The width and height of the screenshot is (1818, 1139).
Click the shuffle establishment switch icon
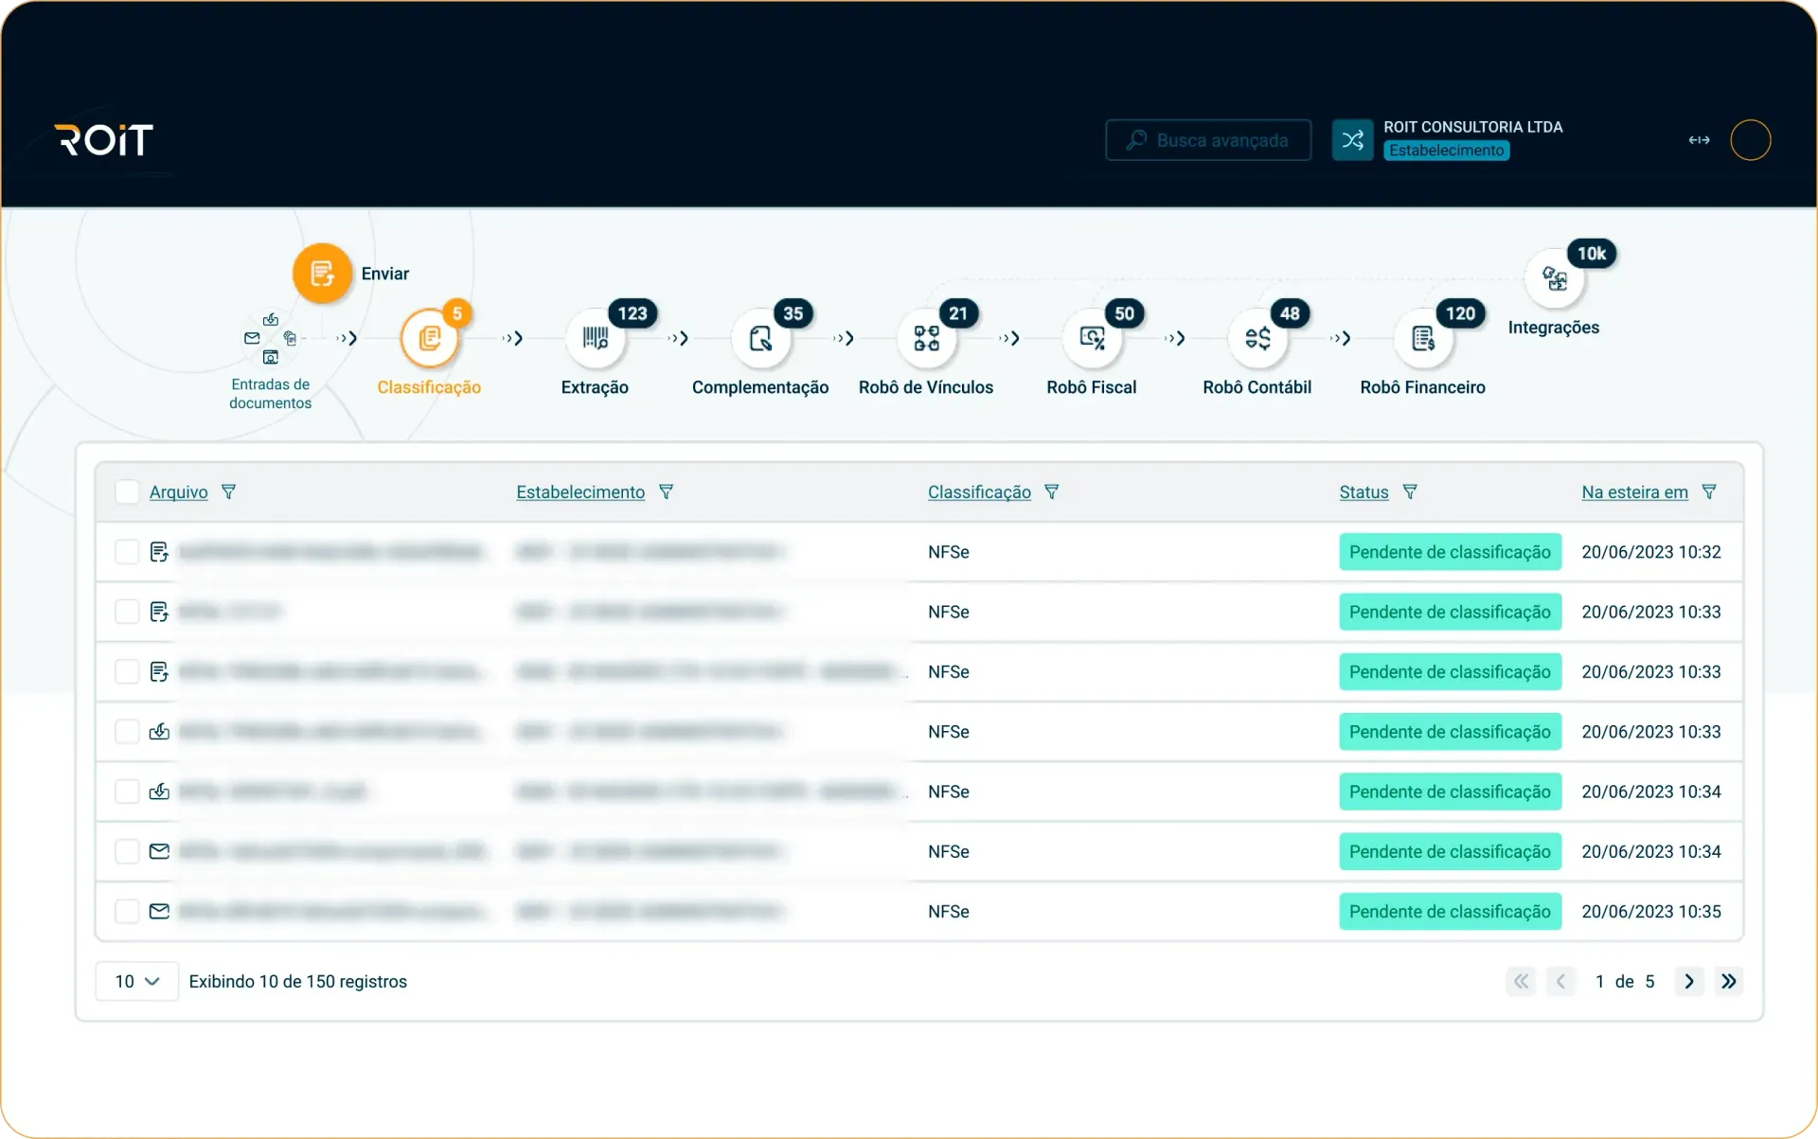click(1352, 140)
